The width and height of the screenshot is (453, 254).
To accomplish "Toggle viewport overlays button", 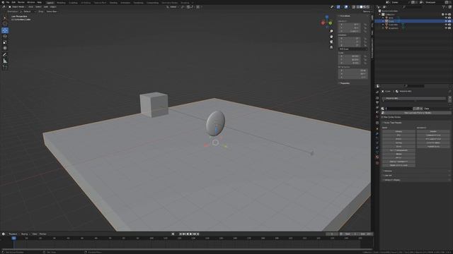I will (x=346, y=7).
